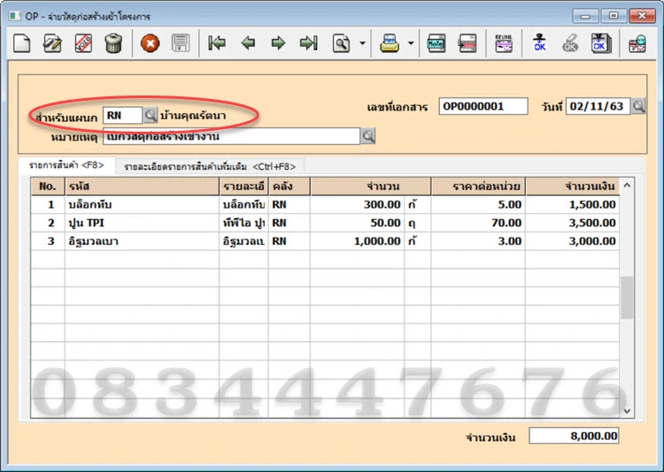This screenshot has height=472, width=664.
Task: Click the edit document pencil icon
Action: click(x=52, y=43)
